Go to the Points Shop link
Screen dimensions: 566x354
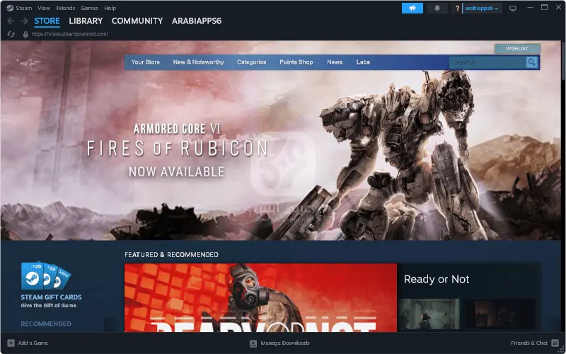pyautogui.click(x=296, y=62)
